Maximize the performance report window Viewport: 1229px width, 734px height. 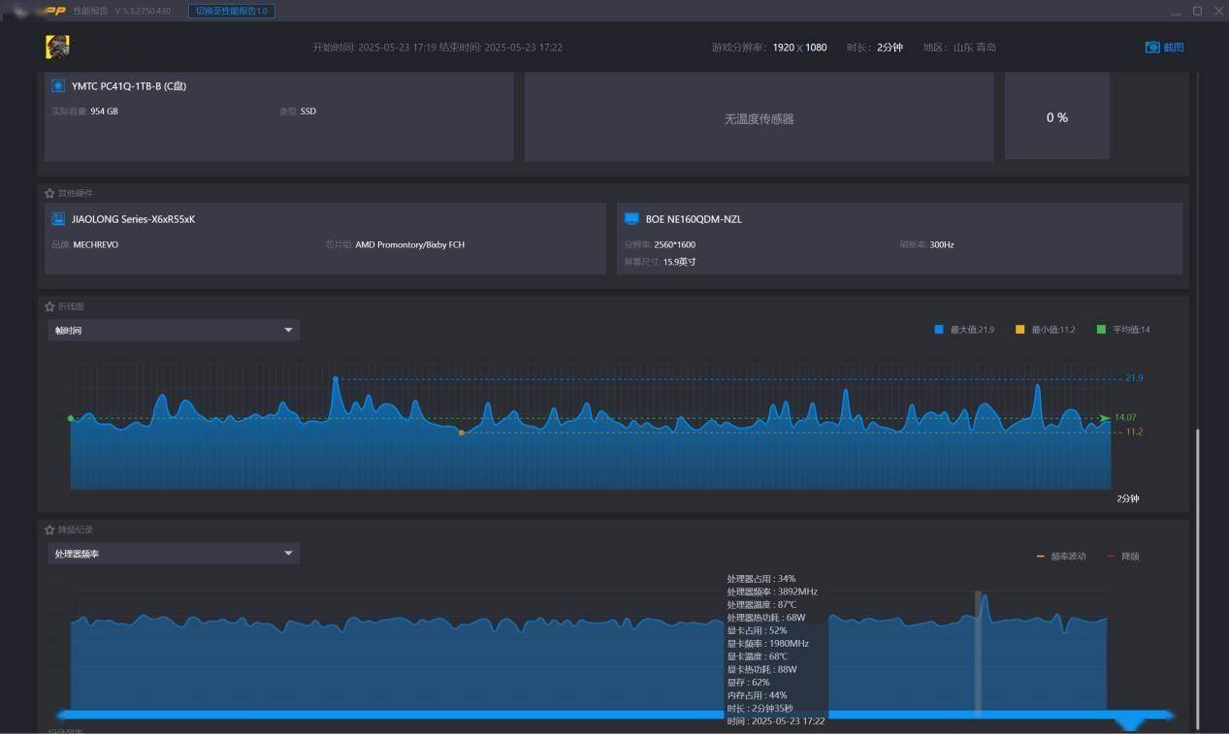coord(1197,11)
